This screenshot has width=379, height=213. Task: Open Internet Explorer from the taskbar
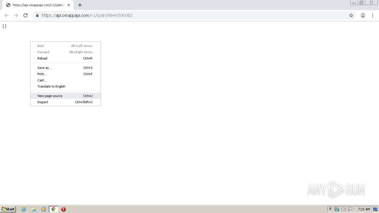[24, 209]
